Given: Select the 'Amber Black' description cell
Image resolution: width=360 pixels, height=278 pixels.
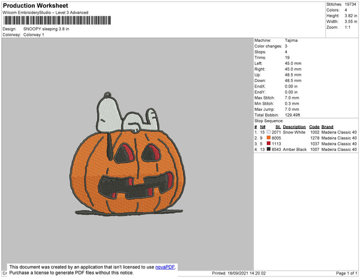Looking at the screenshot, I should pyautogui.click(x=295, y=149).
